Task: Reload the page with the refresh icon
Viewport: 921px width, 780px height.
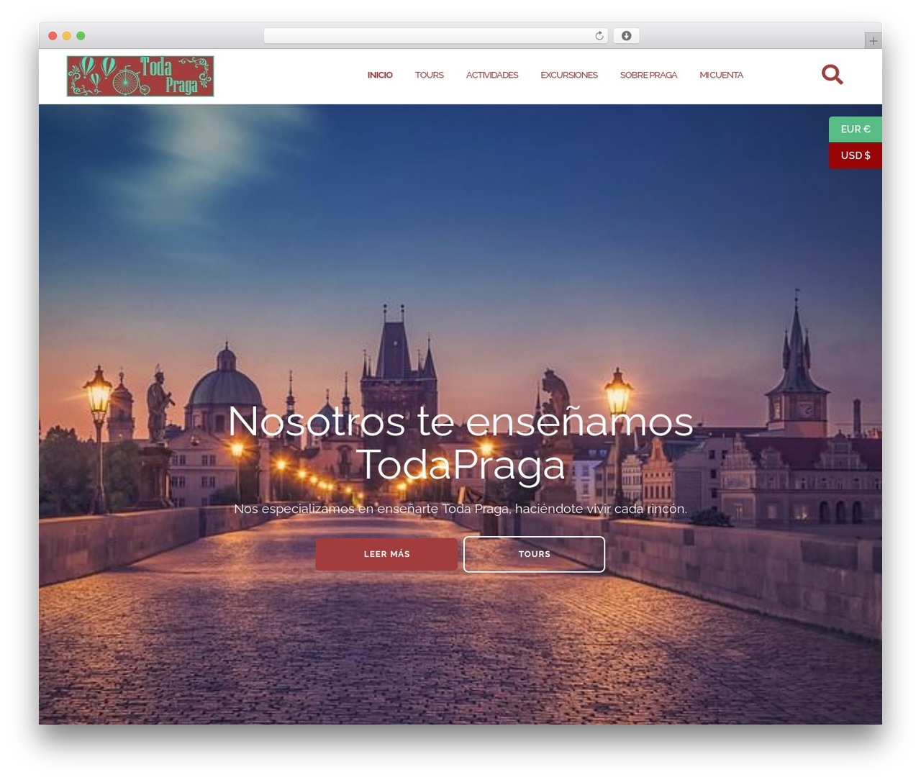Action: click(x=599, y=36)
